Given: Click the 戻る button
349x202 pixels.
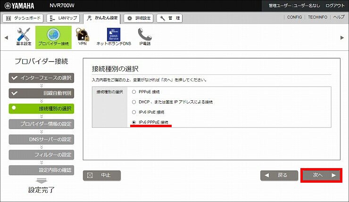Looking at the screenshot, I should [279, 175].
